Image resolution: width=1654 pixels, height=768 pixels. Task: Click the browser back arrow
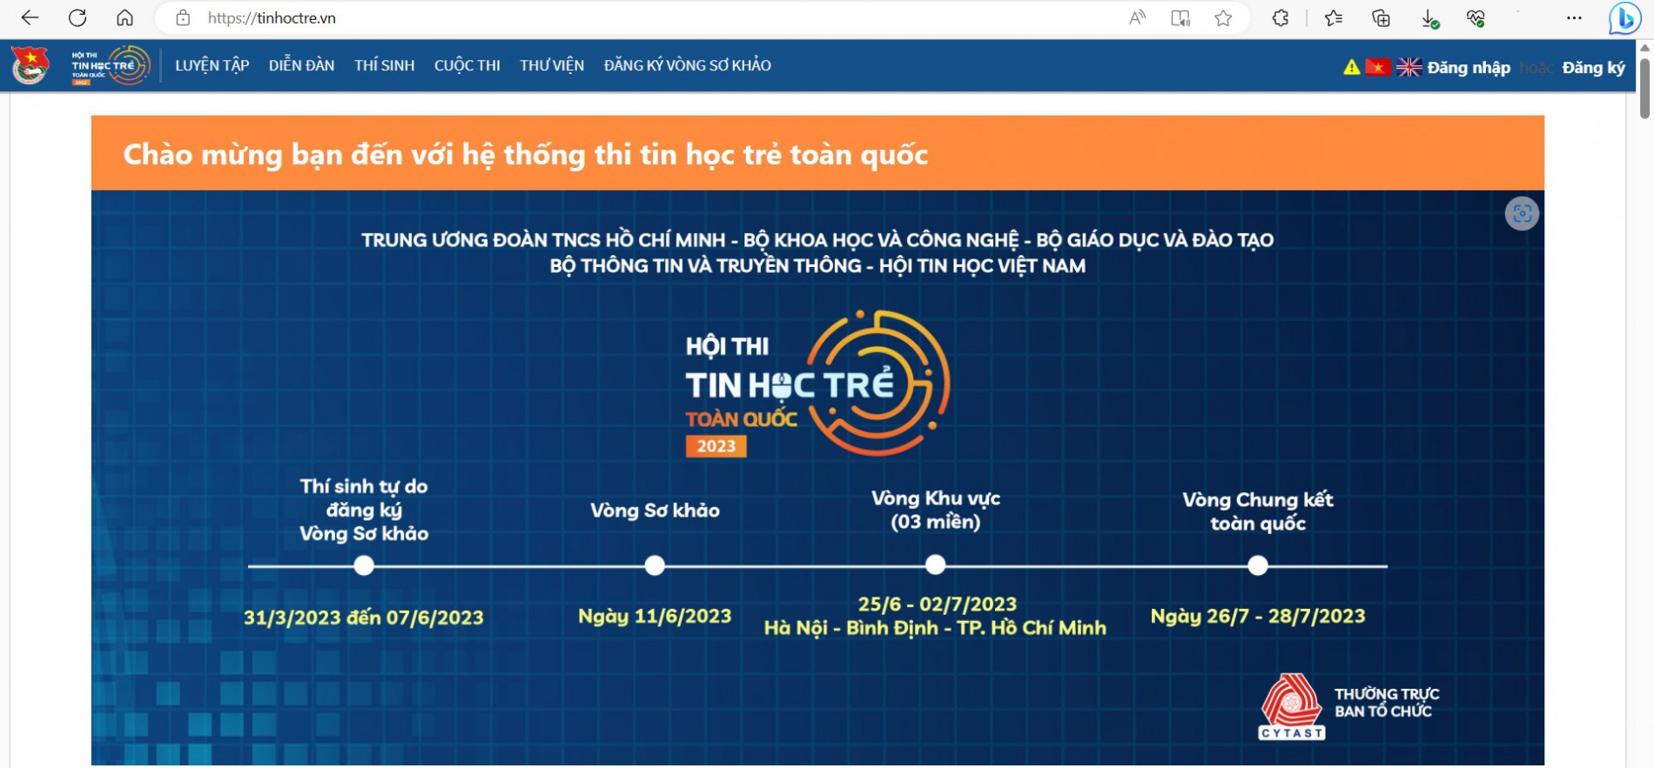(30, 17)
